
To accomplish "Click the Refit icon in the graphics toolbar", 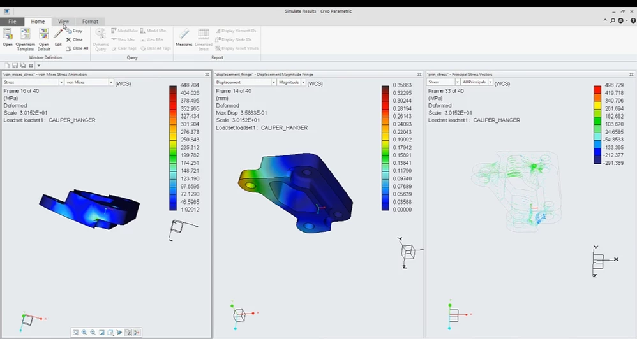I will (75, 333).
